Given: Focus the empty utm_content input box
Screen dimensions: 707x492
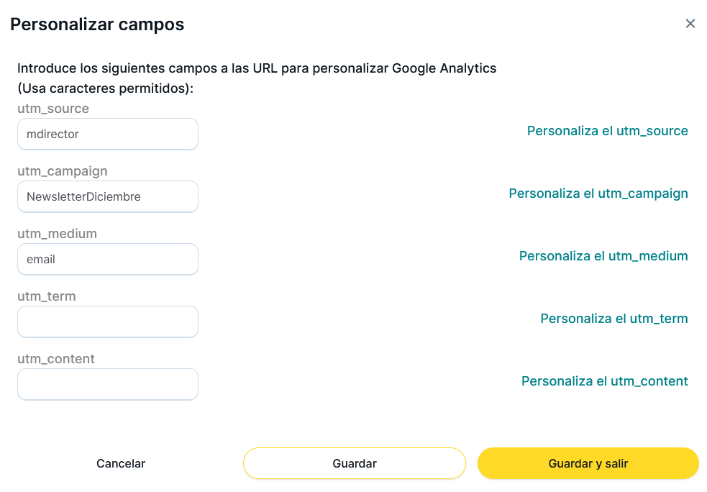Looking at the screenshot, I should coord(108,384).
